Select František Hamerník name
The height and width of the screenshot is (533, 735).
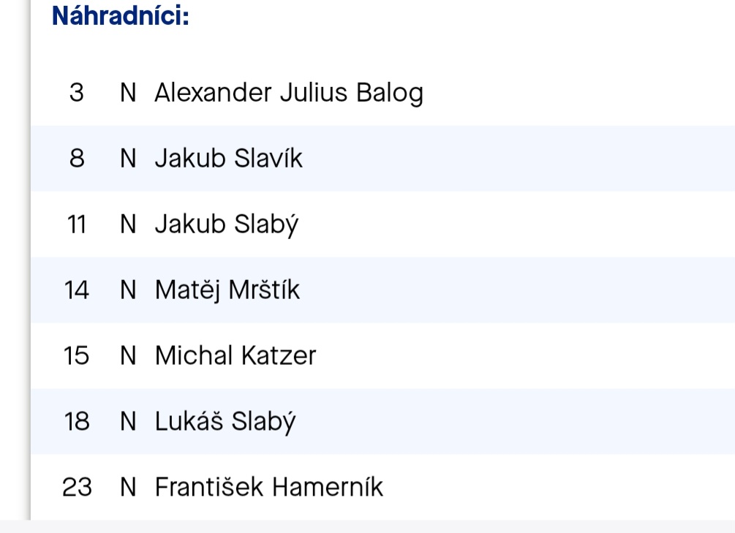269,487
